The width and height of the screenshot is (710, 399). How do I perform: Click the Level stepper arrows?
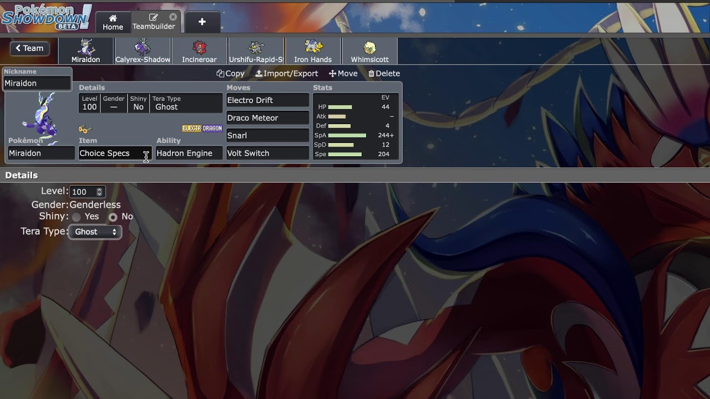[99, 192]
